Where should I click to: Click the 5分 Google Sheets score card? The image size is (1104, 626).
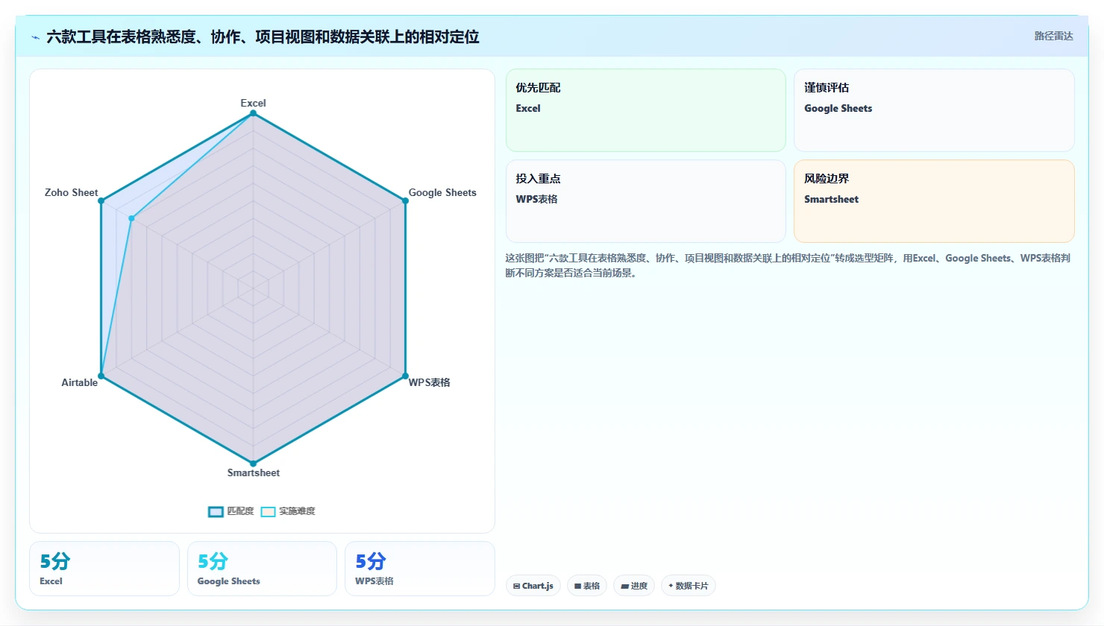(262, 569)
